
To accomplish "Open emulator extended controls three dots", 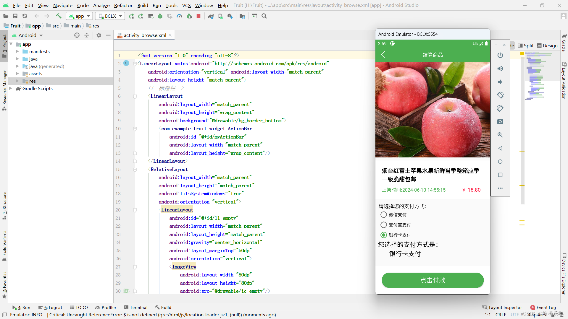I will [x=500, y=188].
